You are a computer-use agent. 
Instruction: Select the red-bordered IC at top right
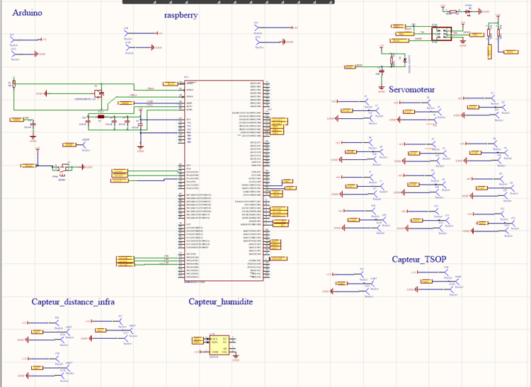click(x=441, y=33)
